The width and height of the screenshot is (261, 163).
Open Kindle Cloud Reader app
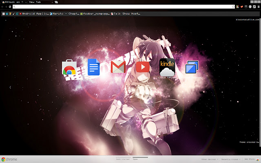[x=167, y=67]
